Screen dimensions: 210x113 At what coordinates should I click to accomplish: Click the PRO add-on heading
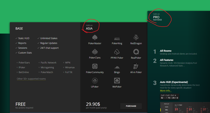(x=156, y=17)
